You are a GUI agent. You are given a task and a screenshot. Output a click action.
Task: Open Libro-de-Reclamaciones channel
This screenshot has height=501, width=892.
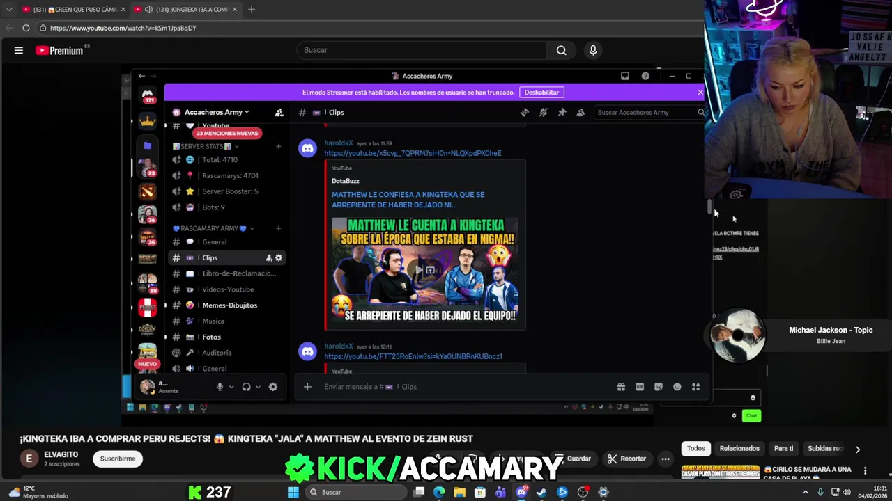pyautogui.click(x=226, y=273)
